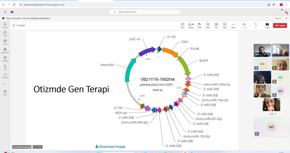Show the People participants list
Viewport: 290px width, 153px height.
point(191,25)
